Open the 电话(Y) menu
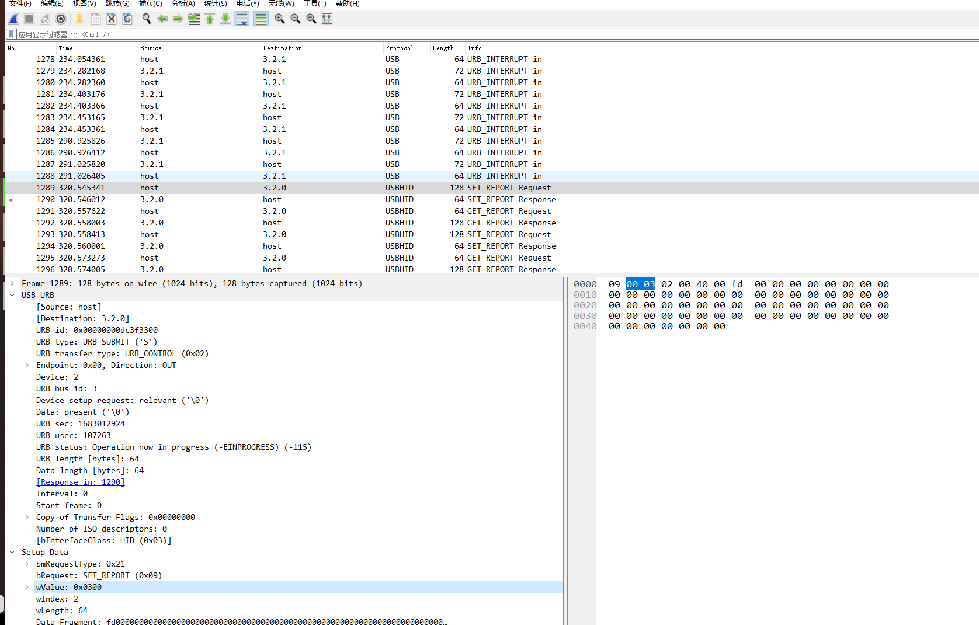 248,4
